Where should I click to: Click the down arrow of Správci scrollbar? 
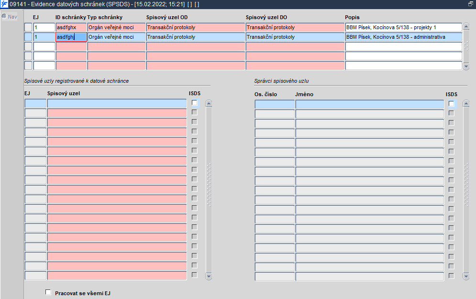pos(466,276)
